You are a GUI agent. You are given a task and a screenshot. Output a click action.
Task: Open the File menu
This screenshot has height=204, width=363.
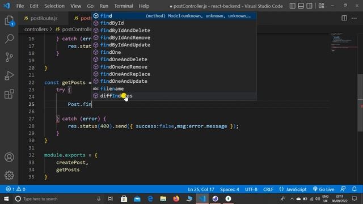[20, 6]
